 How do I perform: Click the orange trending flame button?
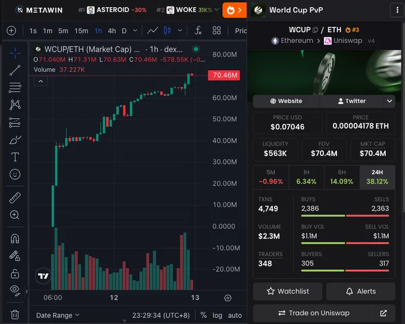click(x=234, y=10)
